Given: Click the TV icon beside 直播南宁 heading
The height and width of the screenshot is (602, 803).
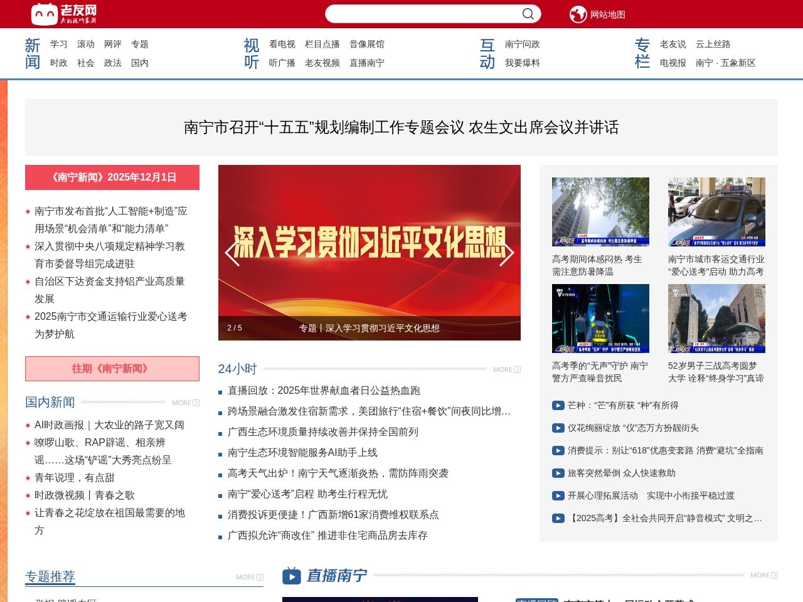Looking at the screenshot, I should (290, 575).
